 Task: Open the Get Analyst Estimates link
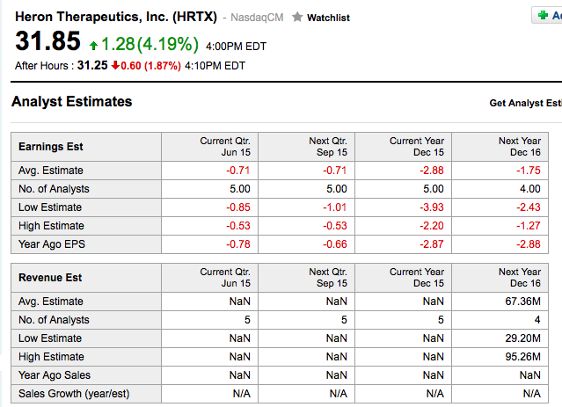pyautogui.click(x=525, y=103)
